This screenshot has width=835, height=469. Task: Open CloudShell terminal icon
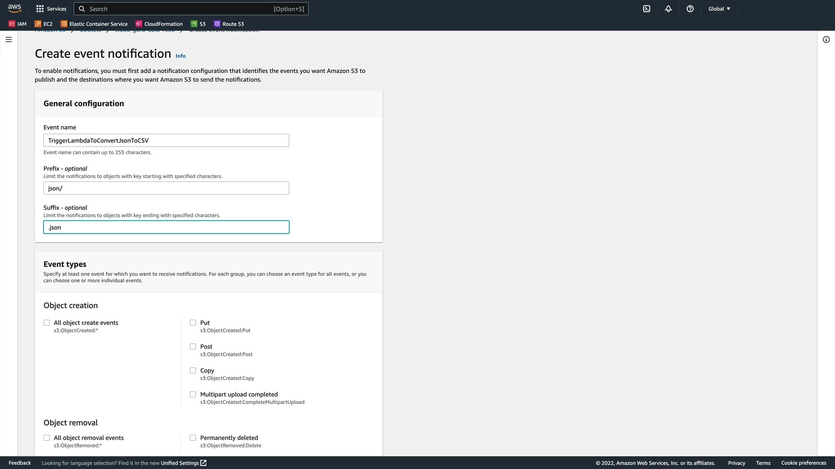[647, 9]
